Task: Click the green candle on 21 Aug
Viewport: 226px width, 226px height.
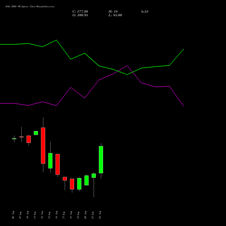Action: pyautogui.click(x=94, y=176)
